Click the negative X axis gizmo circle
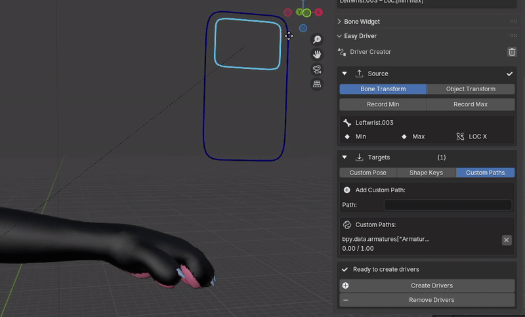This screenshot has height=317, width=525. pos(288,12)
